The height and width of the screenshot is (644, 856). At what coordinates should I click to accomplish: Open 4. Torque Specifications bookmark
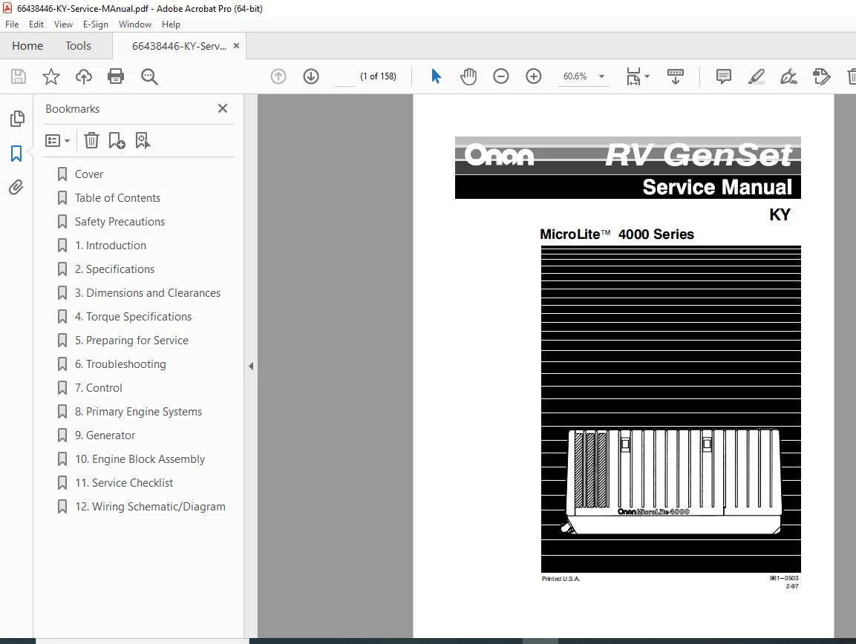133,317
